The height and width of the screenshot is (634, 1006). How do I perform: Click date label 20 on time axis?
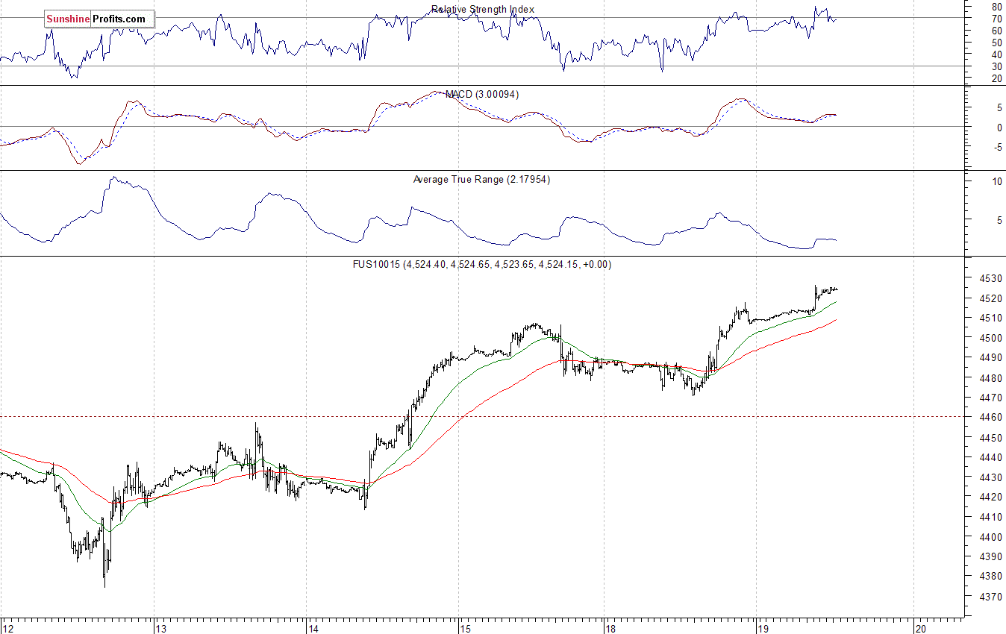(920, 628)
